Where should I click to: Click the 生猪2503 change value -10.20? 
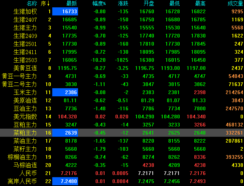pyautogui.click(x=98, y=60)
